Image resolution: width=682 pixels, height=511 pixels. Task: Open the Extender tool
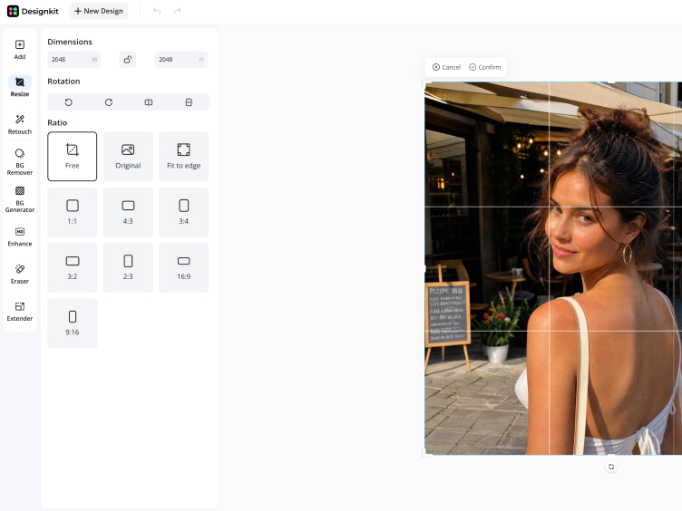click(20, 312)
